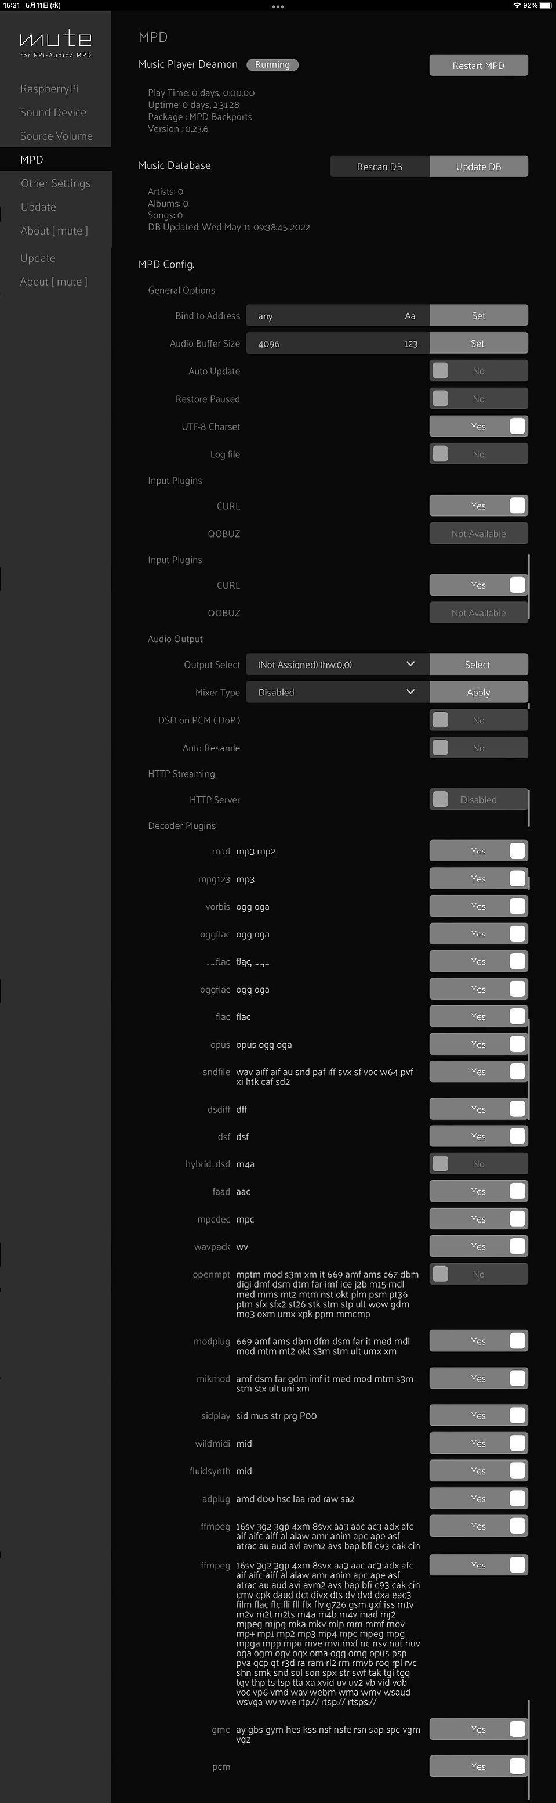Image resolution: width=556 pixels, height=1803 pixels.
Task: Switch on Auto Resample
Action: pyautogui.click(x=478, y=748)
